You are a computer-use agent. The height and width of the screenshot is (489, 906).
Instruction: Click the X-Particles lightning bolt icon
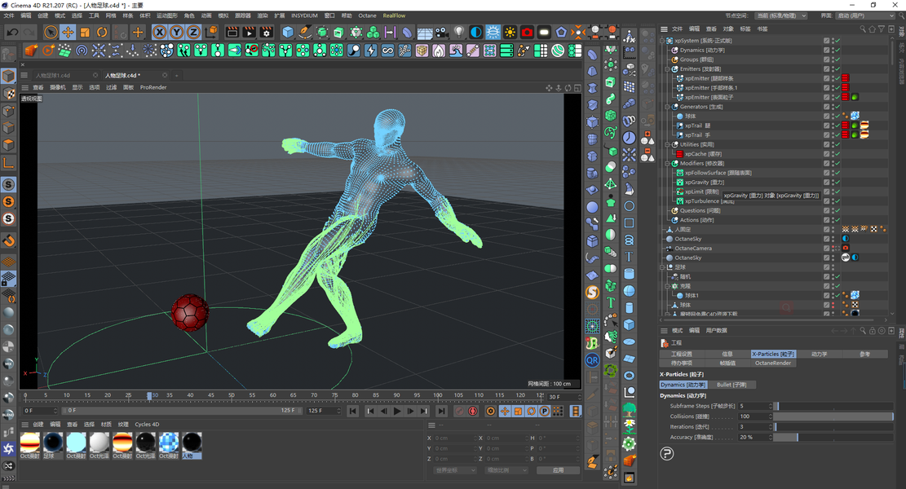click(370, 51)
